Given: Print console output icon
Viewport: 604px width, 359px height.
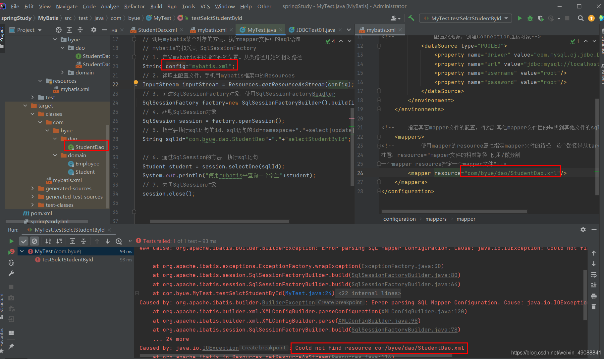Looking at the screenshot, I should [594, 296].
